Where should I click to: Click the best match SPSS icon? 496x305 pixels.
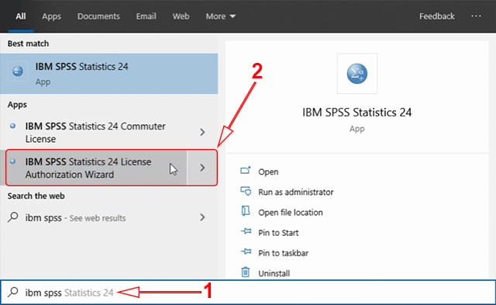[x=18, y=71]
